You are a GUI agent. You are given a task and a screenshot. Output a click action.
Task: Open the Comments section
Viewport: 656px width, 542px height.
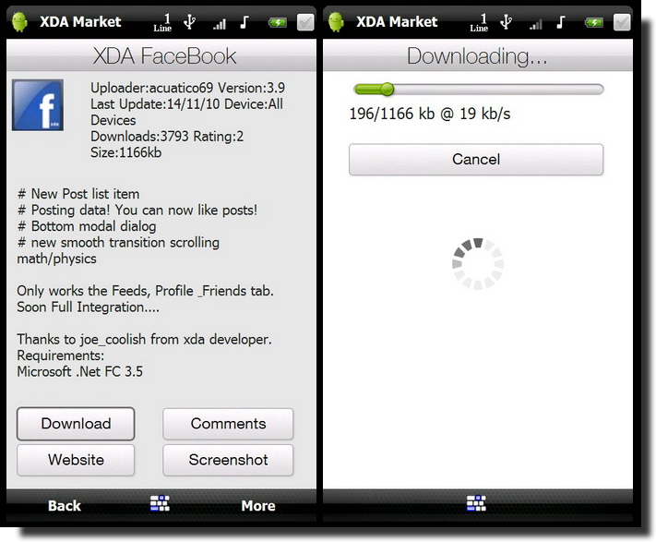point(228,424)
